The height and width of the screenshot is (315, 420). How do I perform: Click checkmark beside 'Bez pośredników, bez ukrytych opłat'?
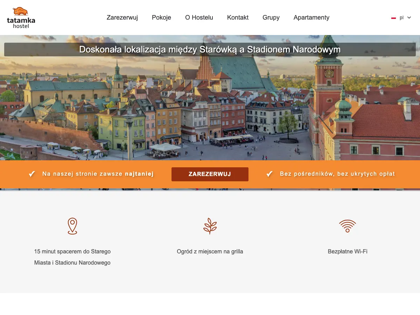pyautogui.click(x=269, y=174)
